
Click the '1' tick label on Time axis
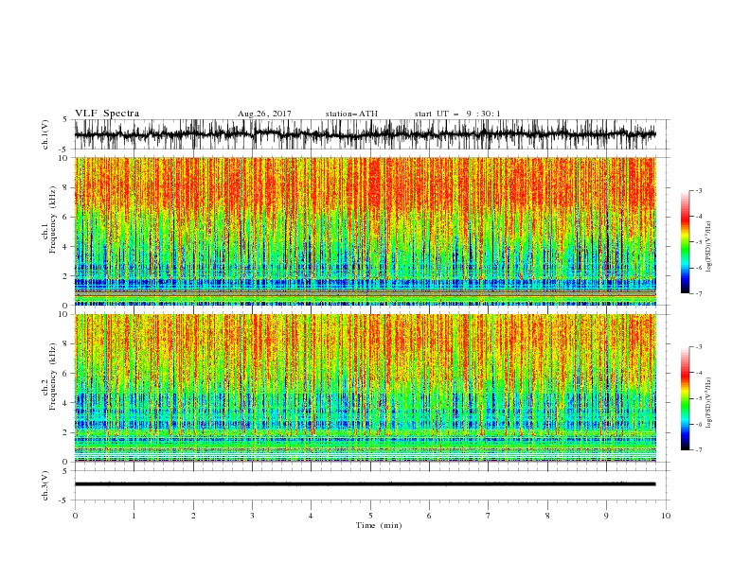(134, 516)
